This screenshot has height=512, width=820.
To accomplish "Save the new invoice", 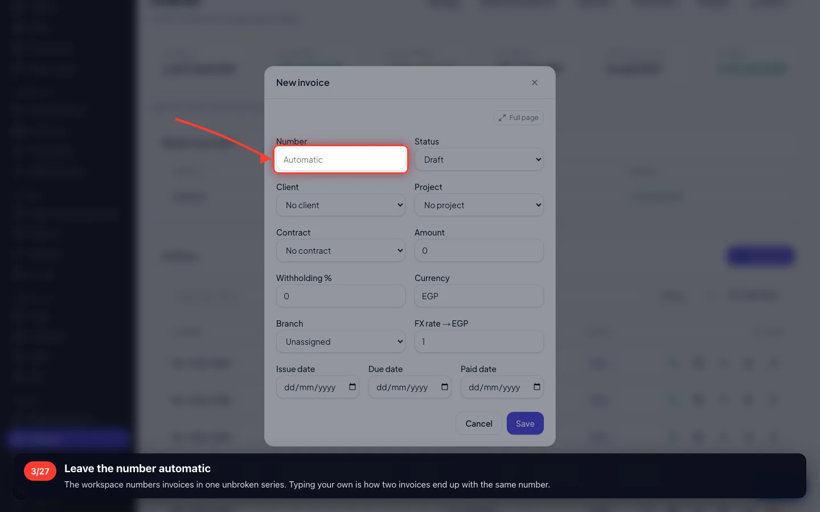I will pos(525,423).
